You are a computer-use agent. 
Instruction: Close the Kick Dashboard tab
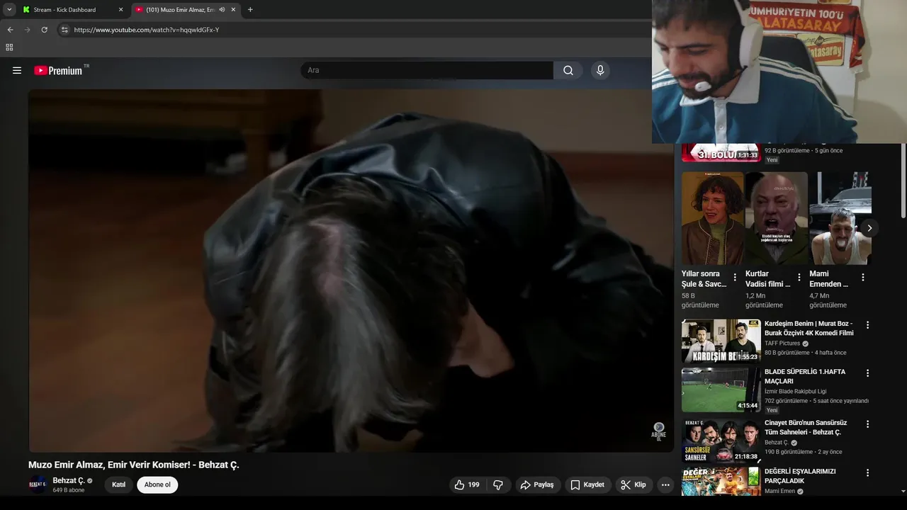click(120, 10)
